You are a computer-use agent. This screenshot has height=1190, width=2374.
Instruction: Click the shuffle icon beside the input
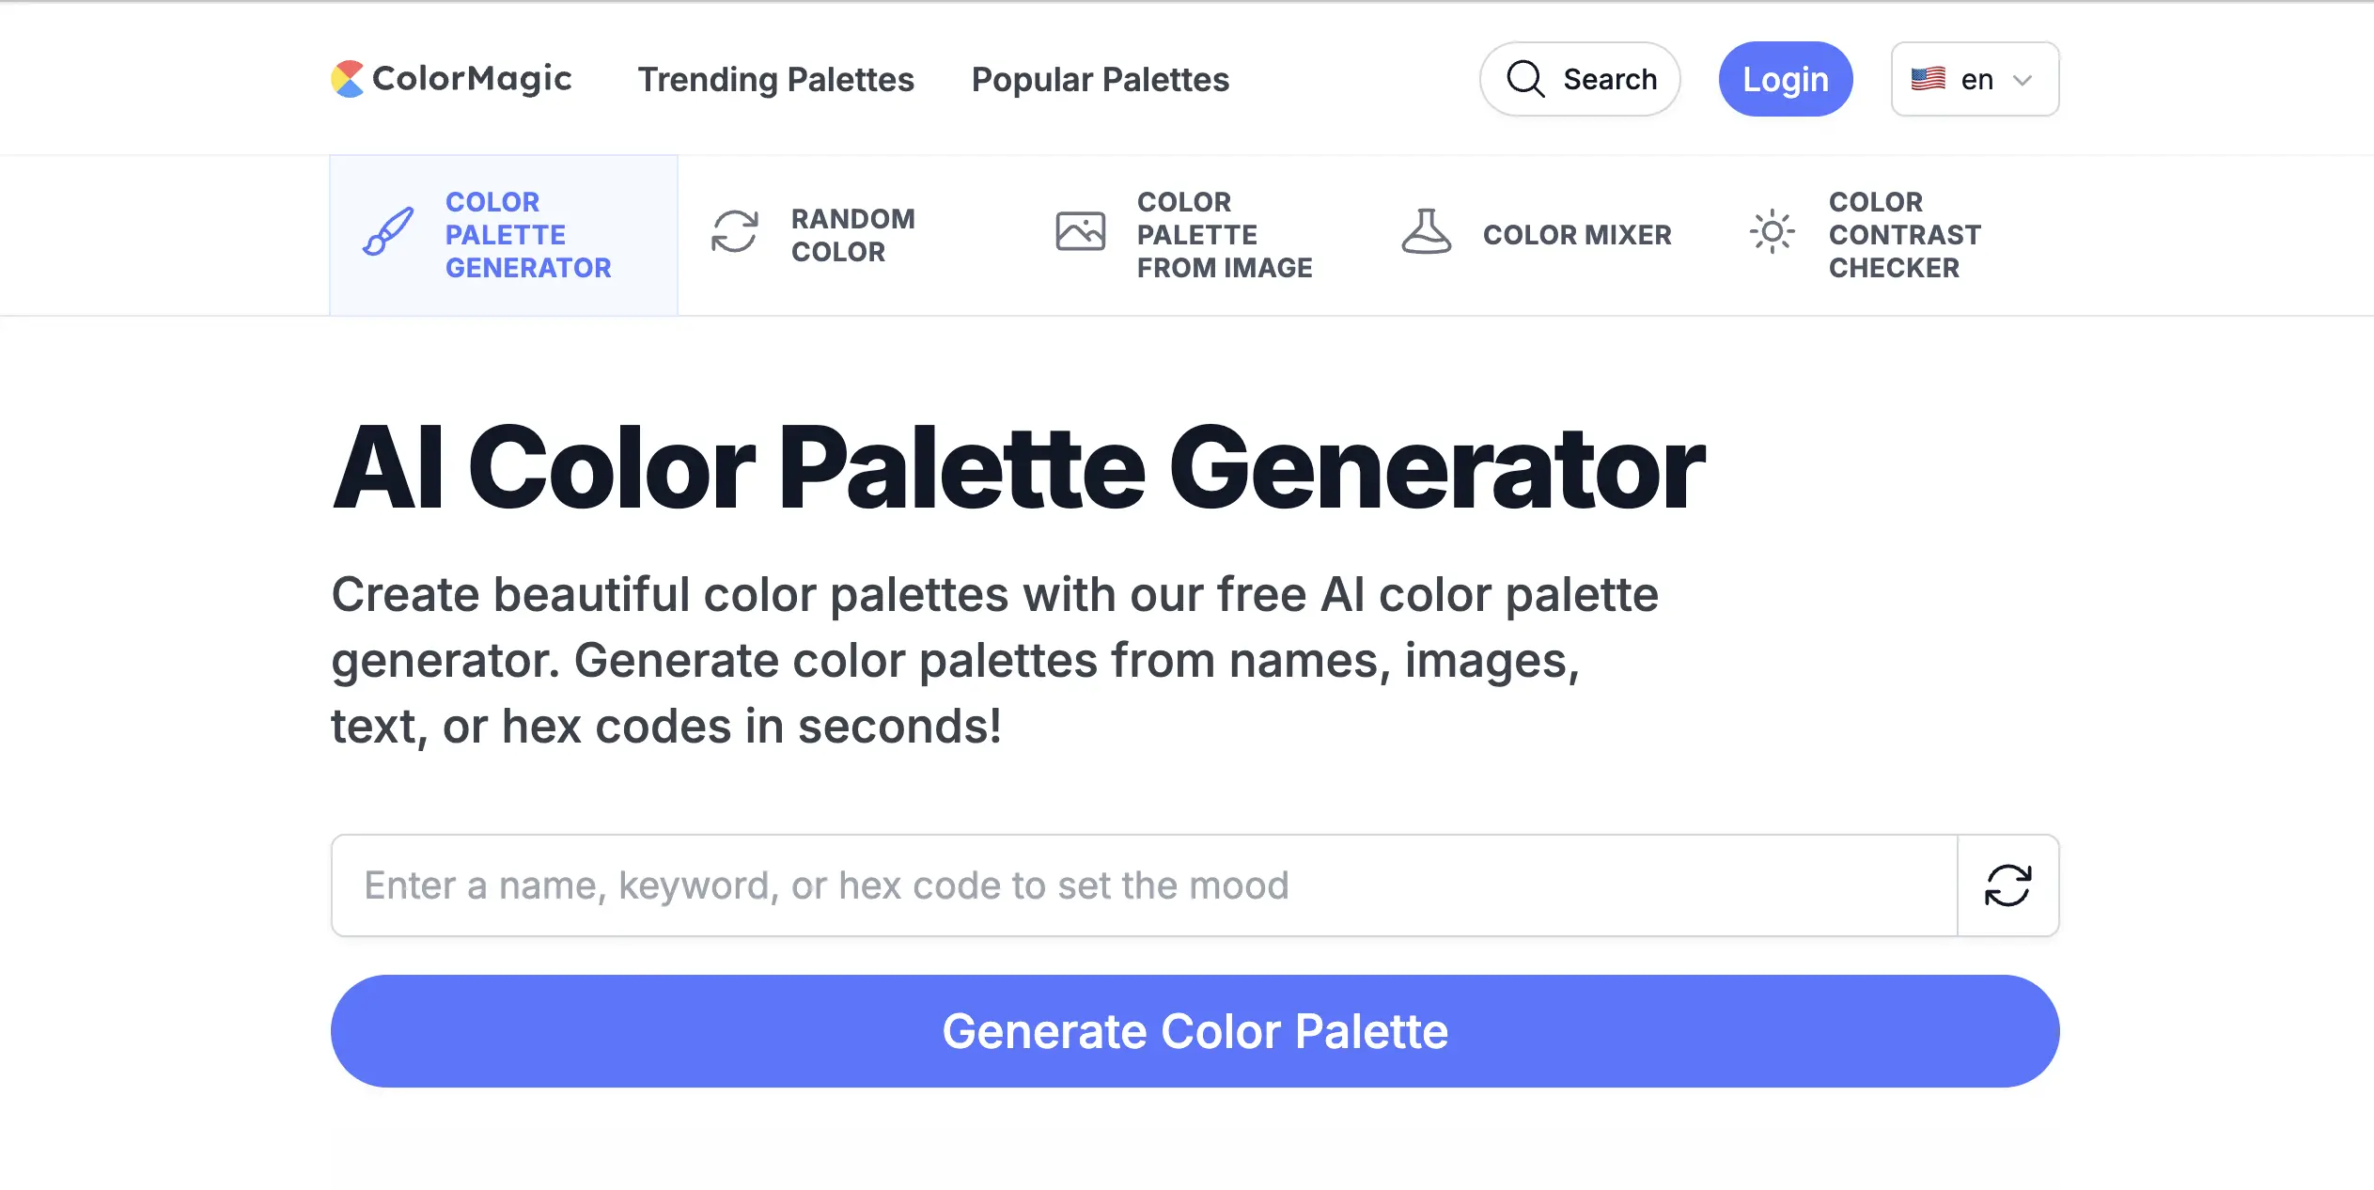[x=2008, y=885]
